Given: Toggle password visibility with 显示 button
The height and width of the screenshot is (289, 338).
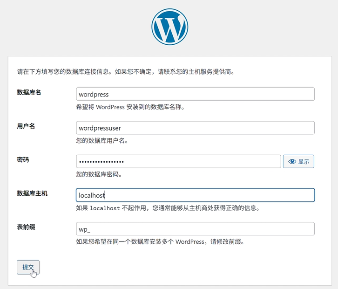Looking at the screenshot, I should [298, 161].
